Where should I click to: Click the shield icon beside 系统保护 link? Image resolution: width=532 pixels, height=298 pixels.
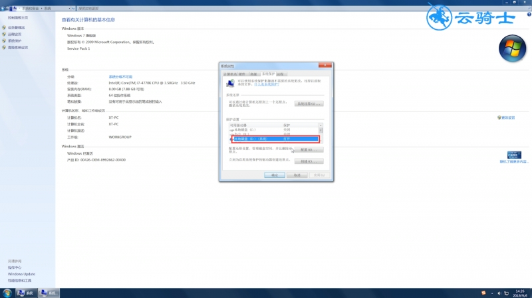pos(4,40)
